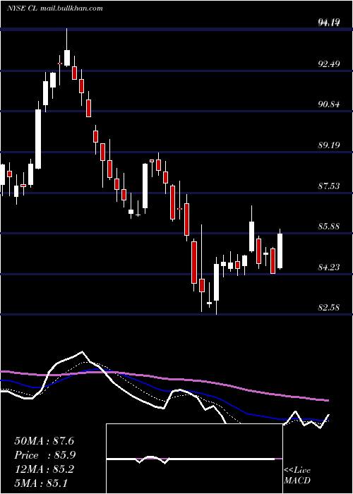Click inside the MACD inset chart panel
Screen dimensions: 353x494
click(194, 459)
